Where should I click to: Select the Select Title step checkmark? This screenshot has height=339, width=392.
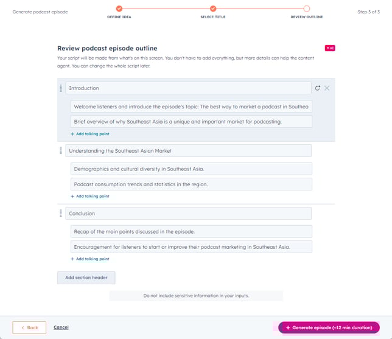tap(213, 9)
